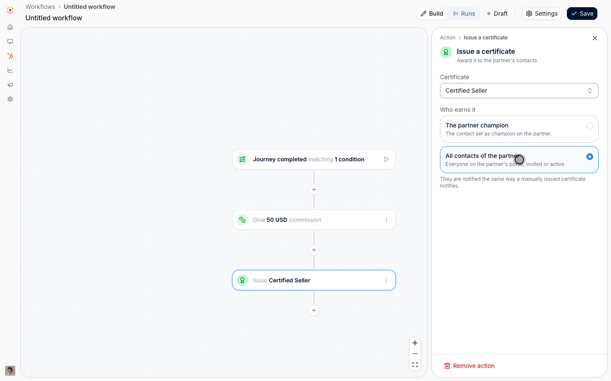The width and height of the screenshot is (611, 381).
Task: Click the play icon on Journey completed trigger
Action: (387, 160)
